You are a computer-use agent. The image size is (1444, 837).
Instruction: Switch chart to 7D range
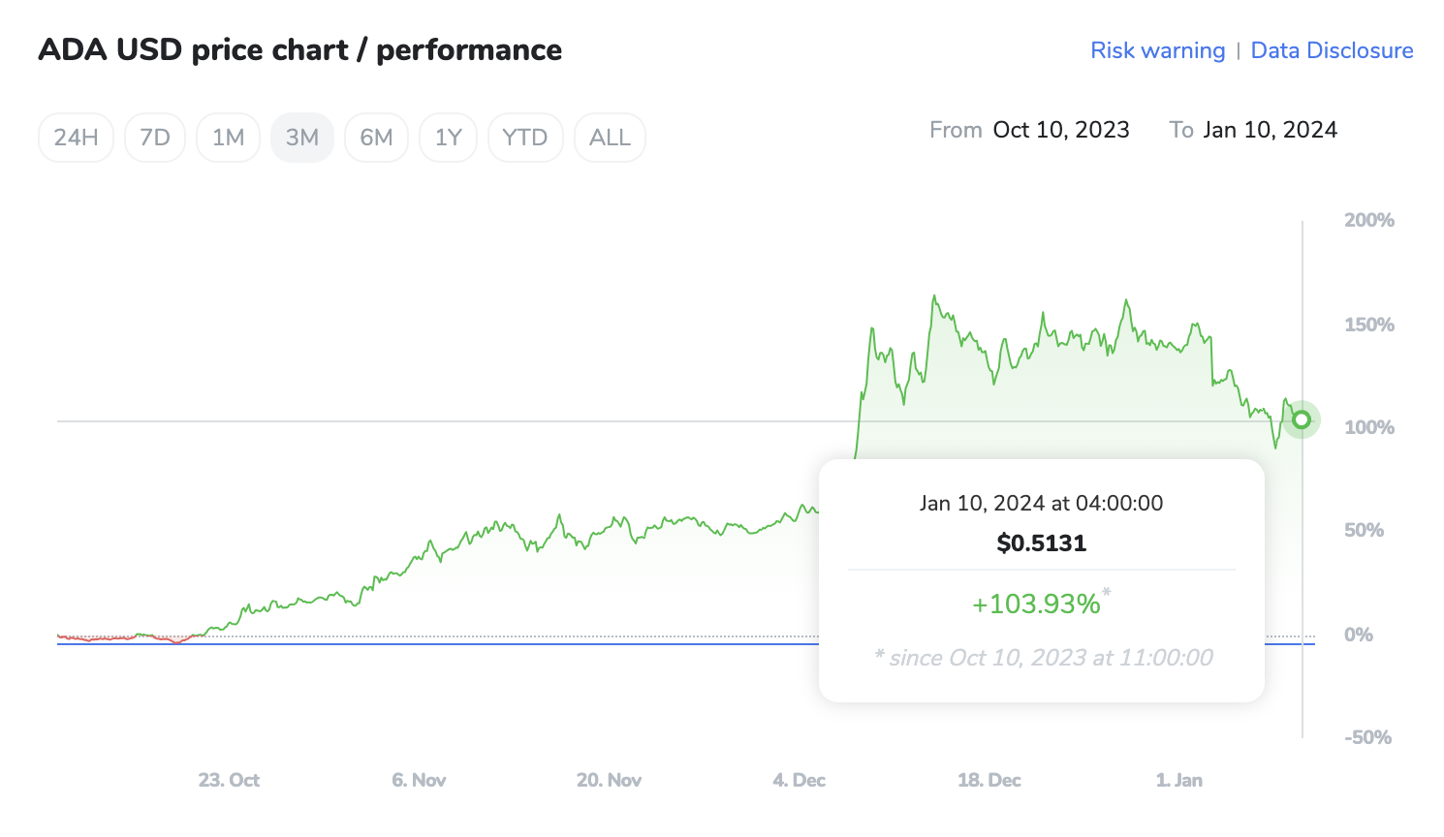[x=155, y=138]
